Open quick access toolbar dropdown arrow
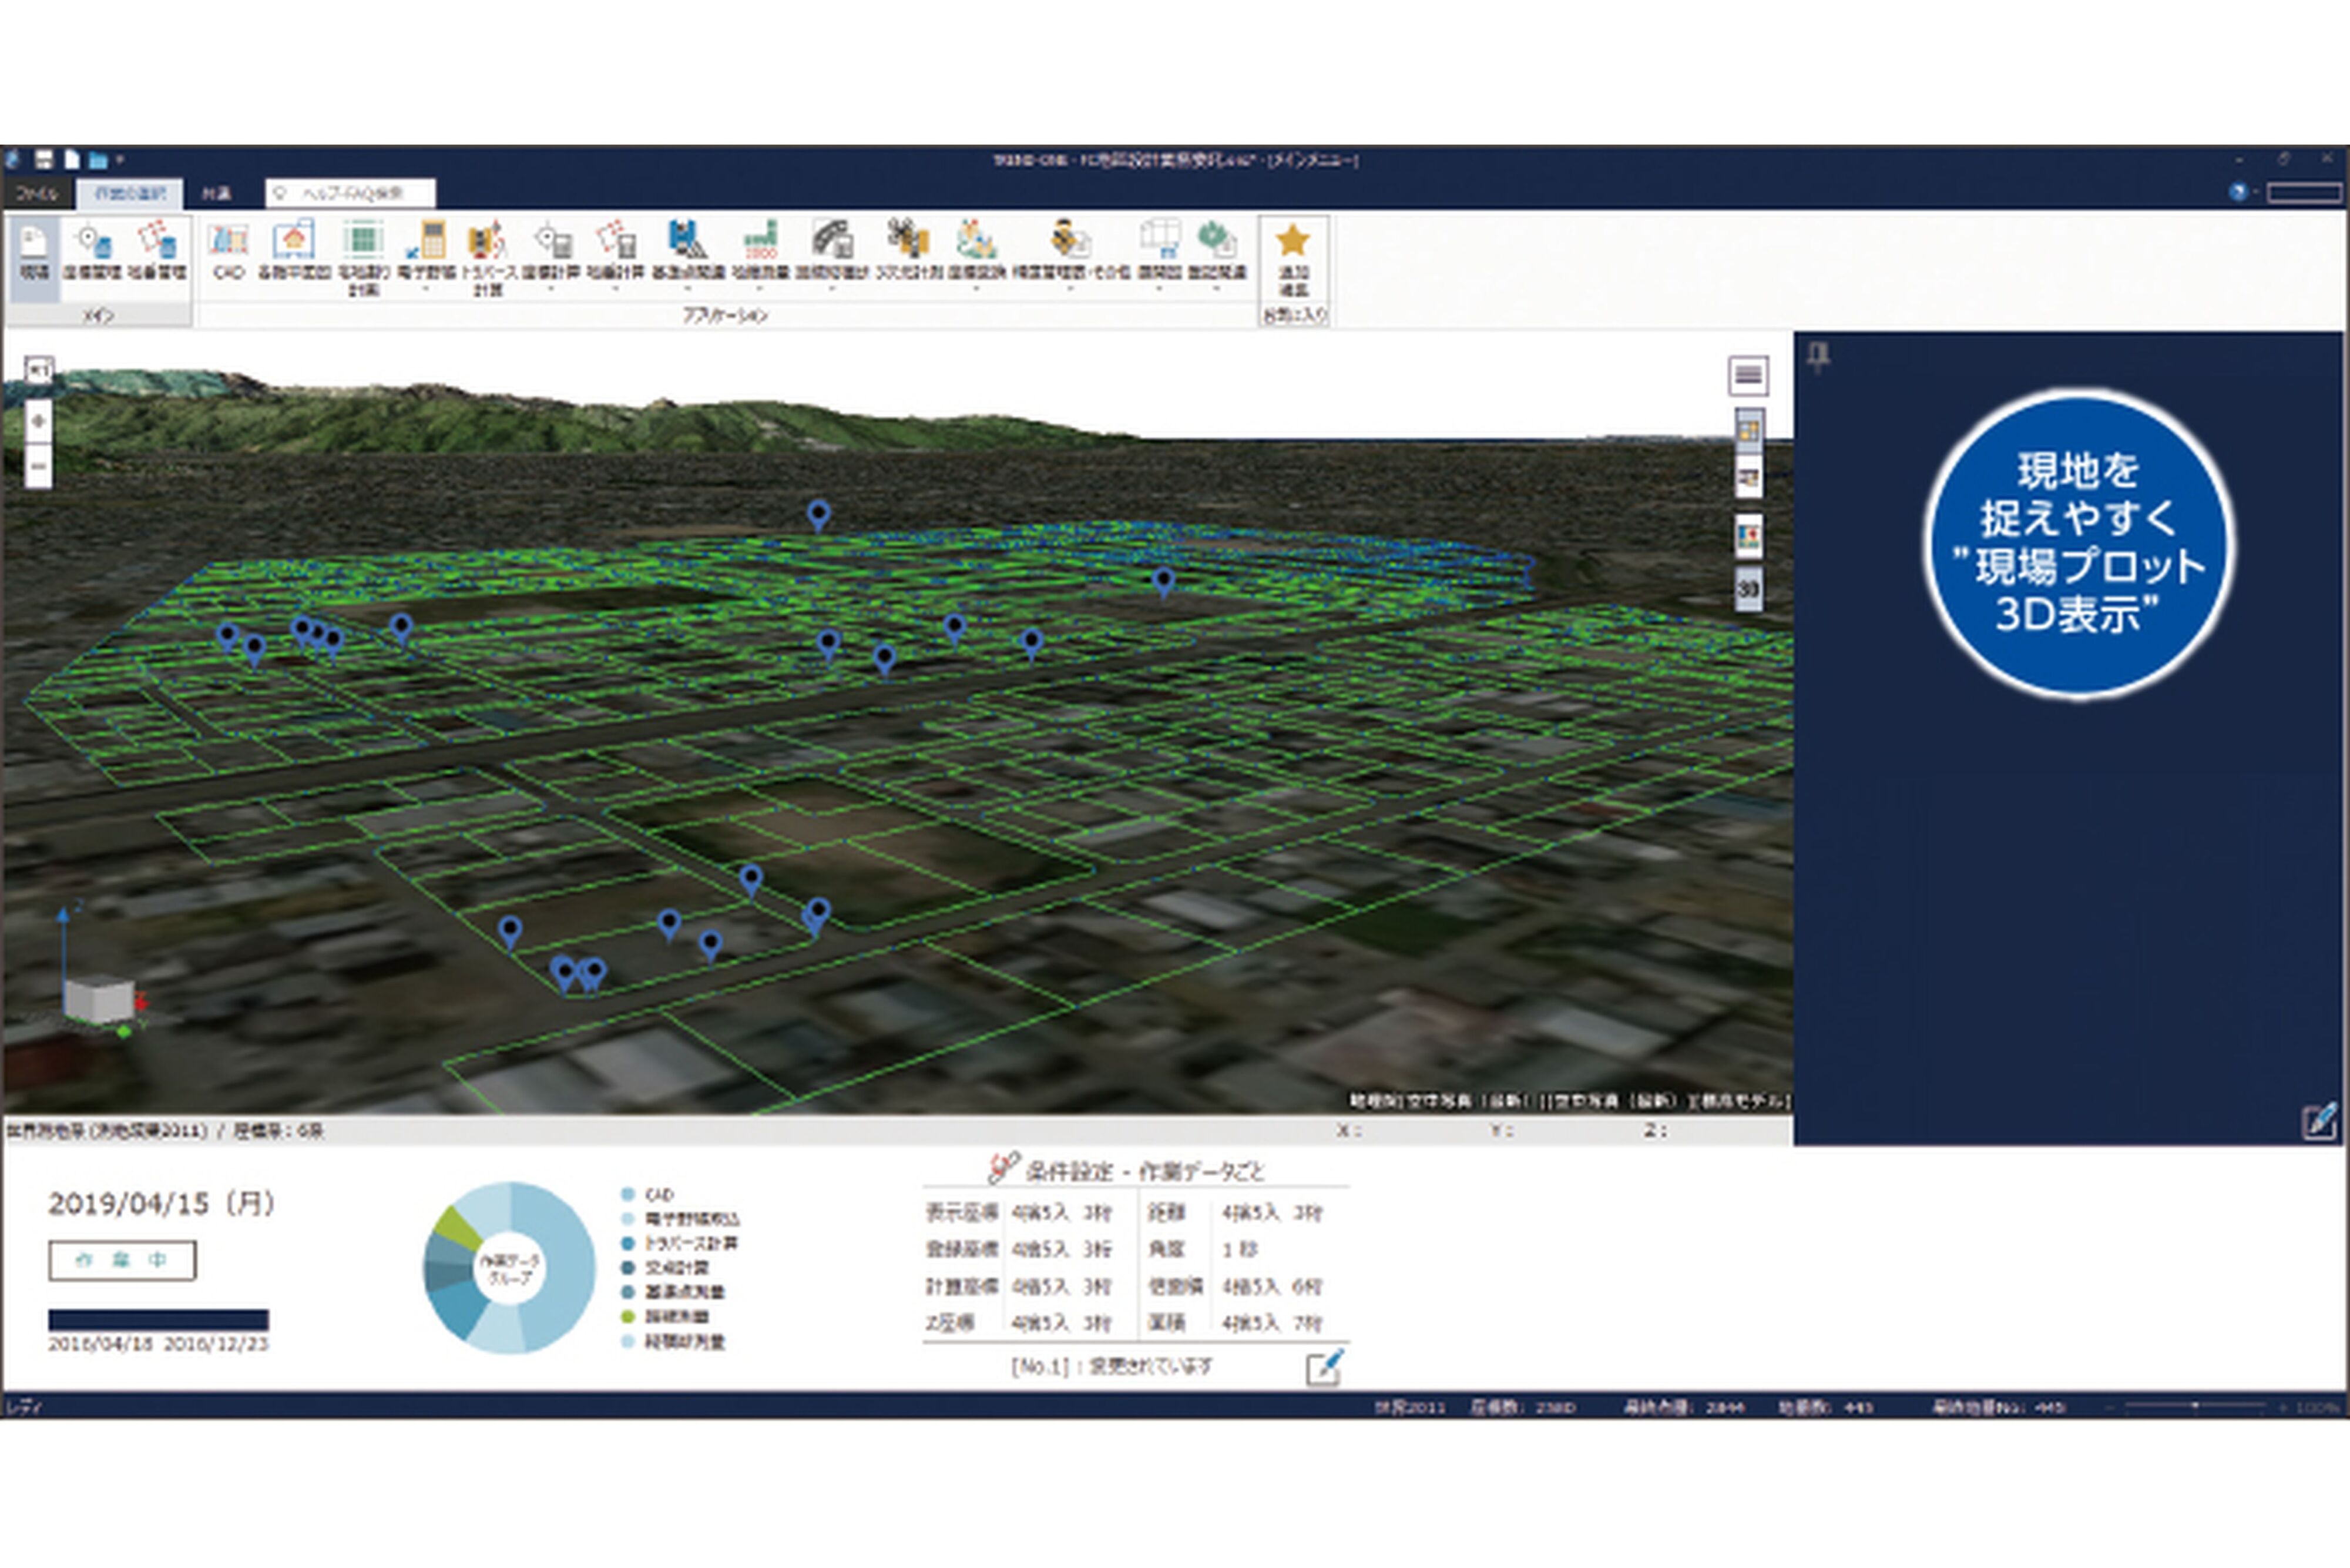Image resolution: width=2350 pixels, height=1568 pixels. [x=120, y=159]
